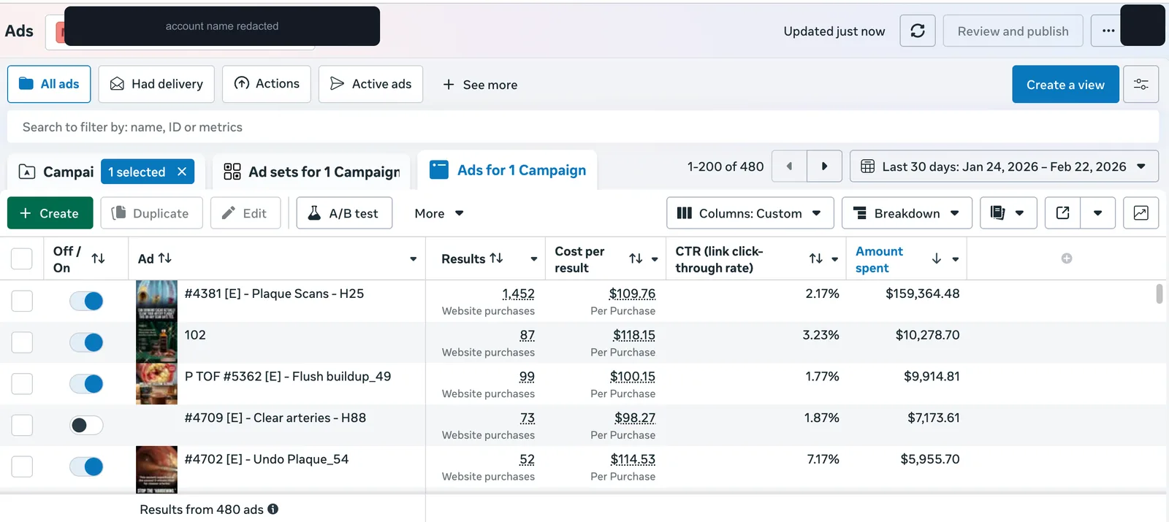Screen dimensions: 1169x522
Task: Select all ads with header checkbox
Action: coord(22,258)
